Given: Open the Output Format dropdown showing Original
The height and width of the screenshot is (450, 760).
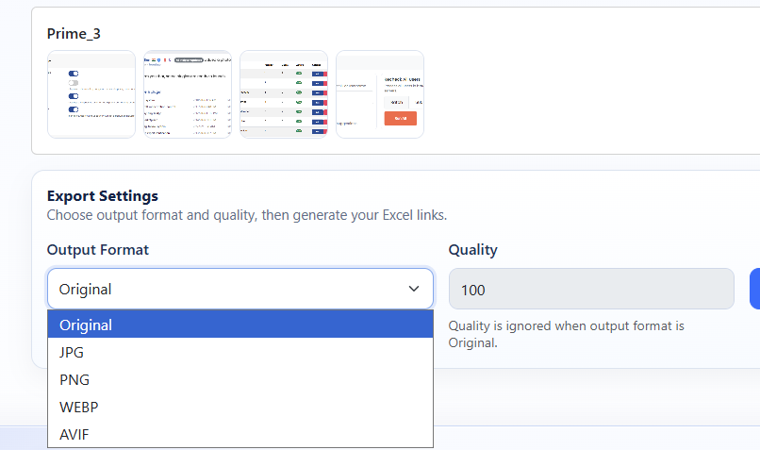Looking at the screenshot, I should [240, 289].
